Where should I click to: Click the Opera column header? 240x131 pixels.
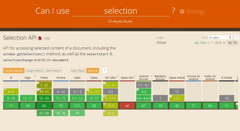coord(94,78)
